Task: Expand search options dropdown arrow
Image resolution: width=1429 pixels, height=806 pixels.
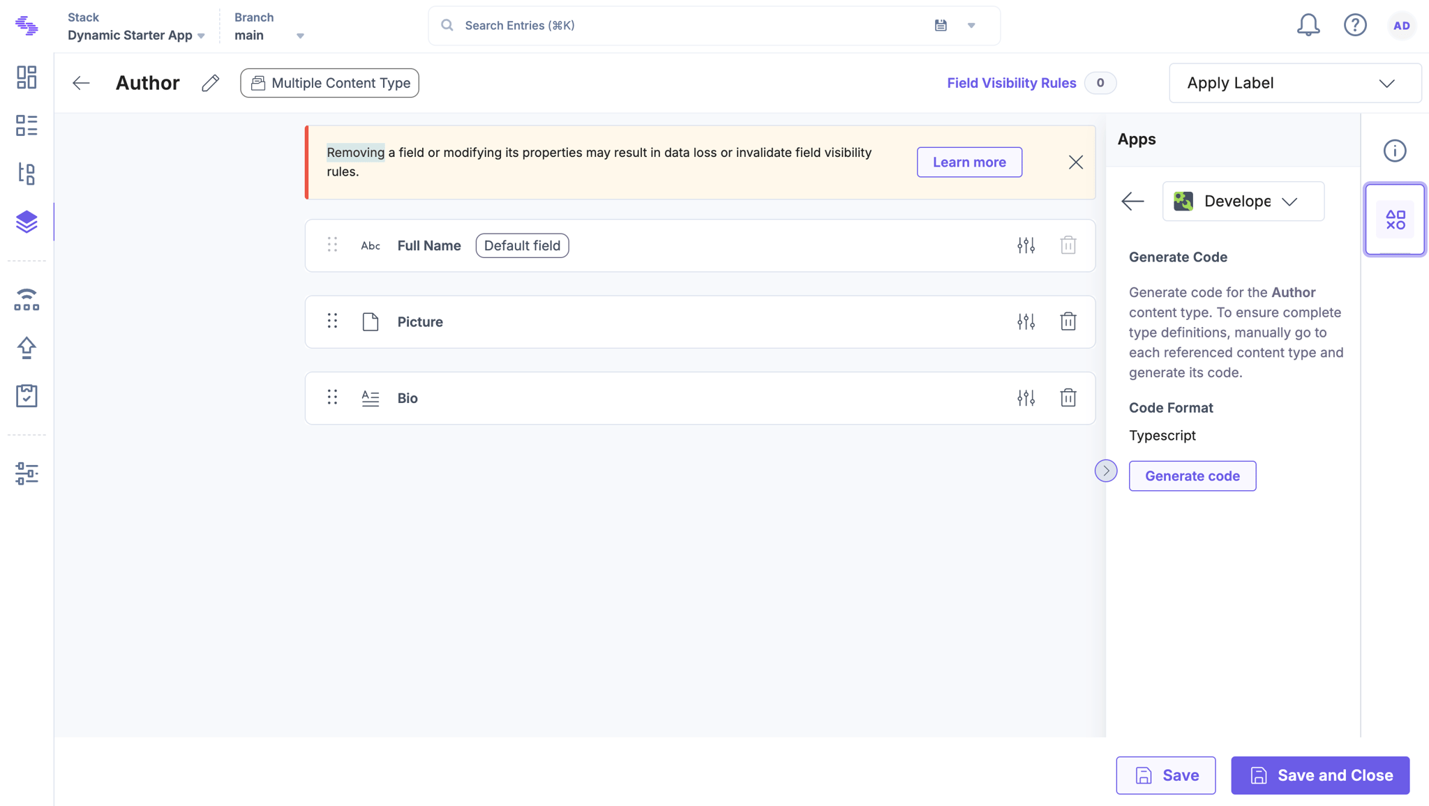Action: [971, 25]
